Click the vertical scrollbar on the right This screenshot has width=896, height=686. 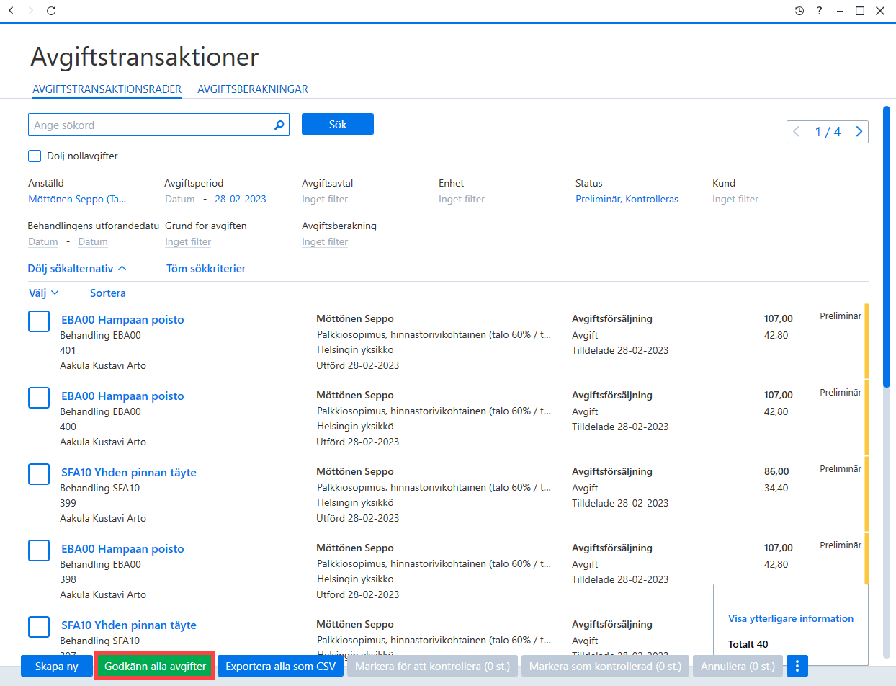point(887,247)
